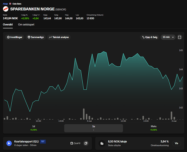Open the Aksje breadcrumb link
The image size is (187, 152).
(x=5, y=4)
